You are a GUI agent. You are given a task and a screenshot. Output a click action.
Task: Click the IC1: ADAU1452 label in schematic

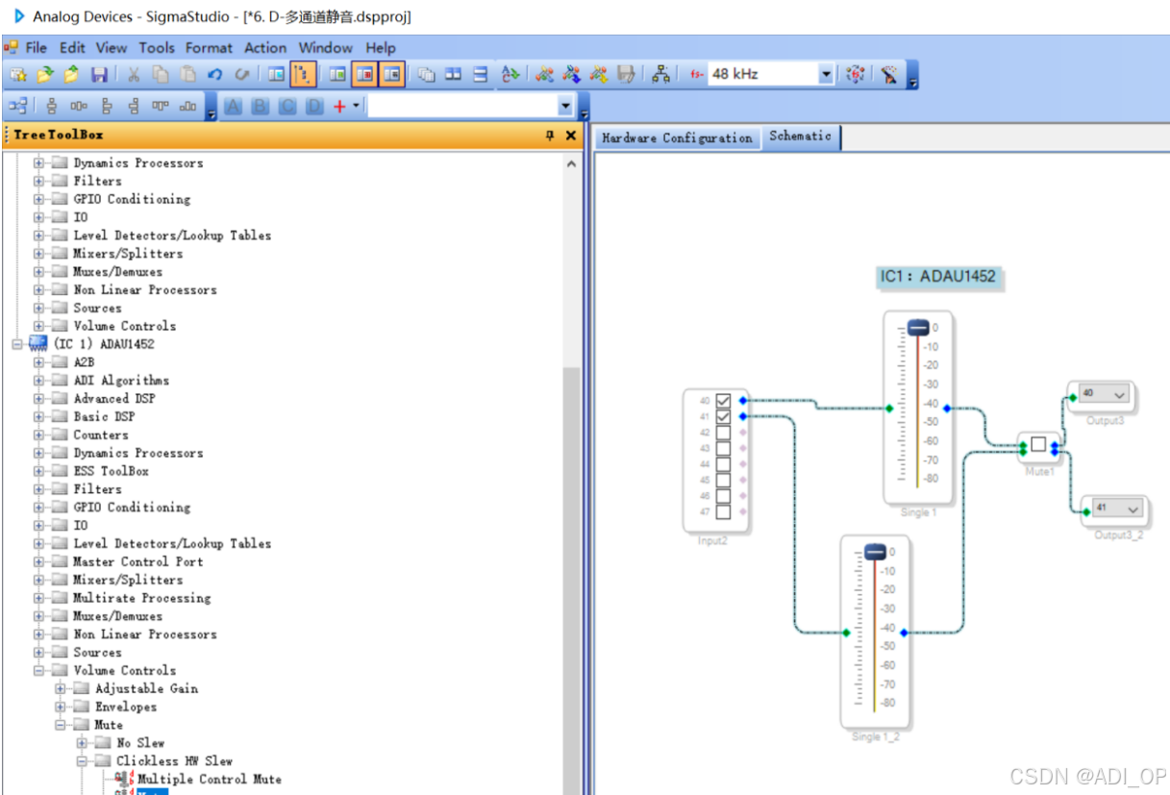click(x=937, y=277)
